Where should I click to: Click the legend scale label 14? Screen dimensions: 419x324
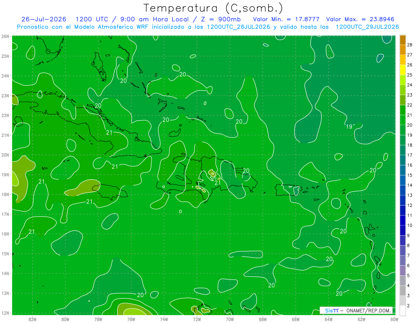(410, 185)
